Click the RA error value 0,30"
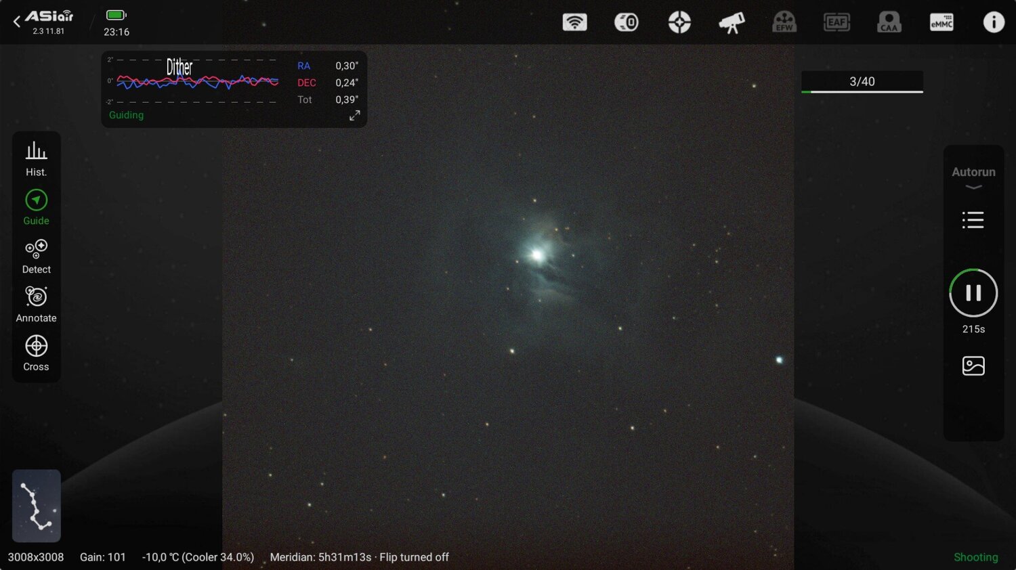Viewport: 1016px width, 570px height. pyautogui.click(x=347, y=66)
